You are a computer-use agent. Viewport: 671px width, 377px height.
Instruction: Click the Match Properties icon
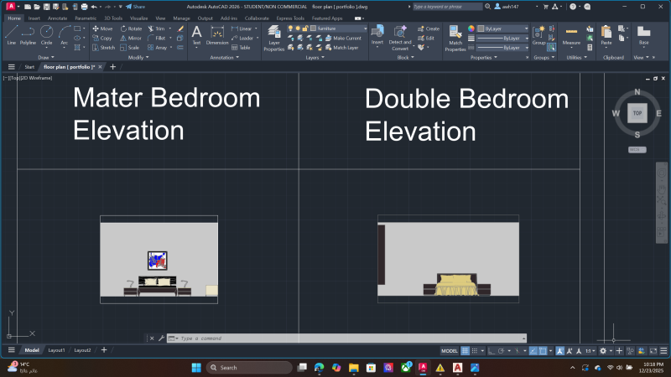[455, 38]
